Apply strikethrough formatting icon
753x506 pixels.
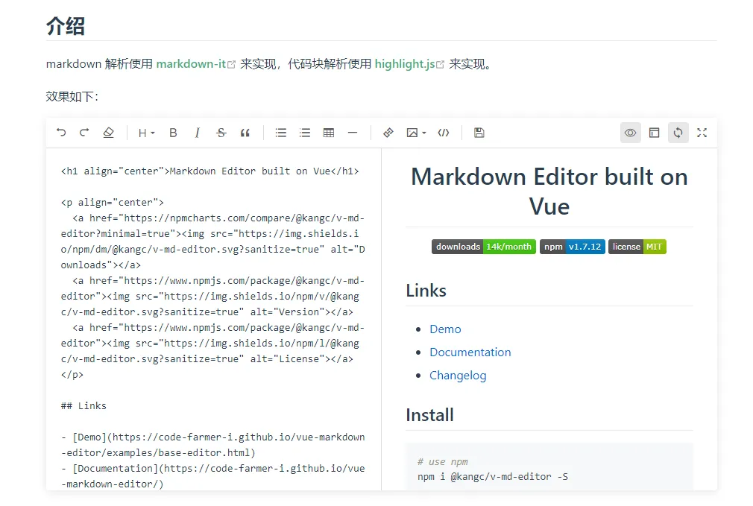[221, 133]
